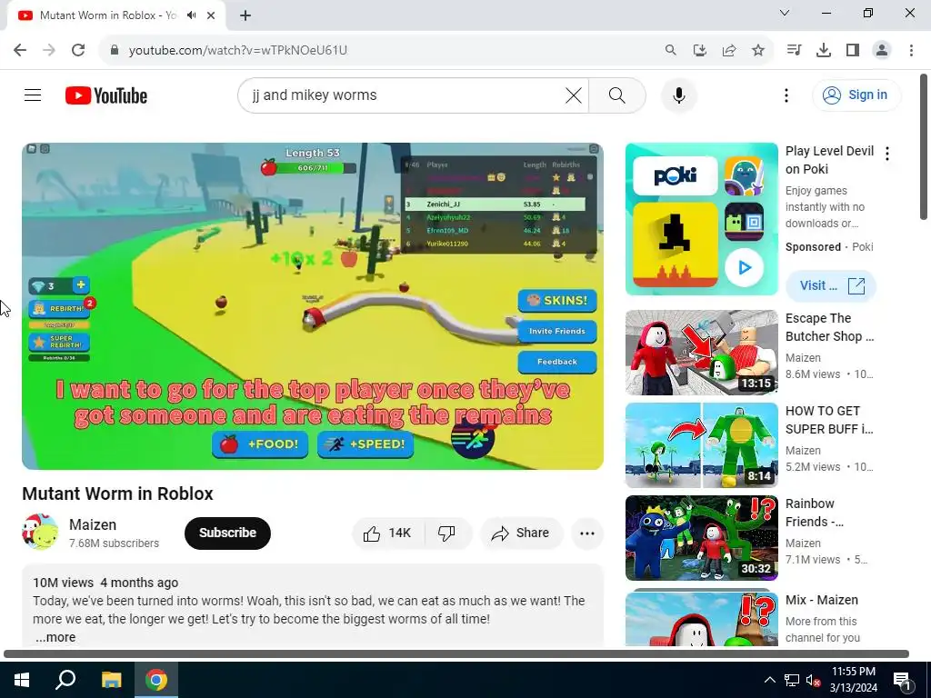
Task: Like the video (14K)
Action: 388,533
